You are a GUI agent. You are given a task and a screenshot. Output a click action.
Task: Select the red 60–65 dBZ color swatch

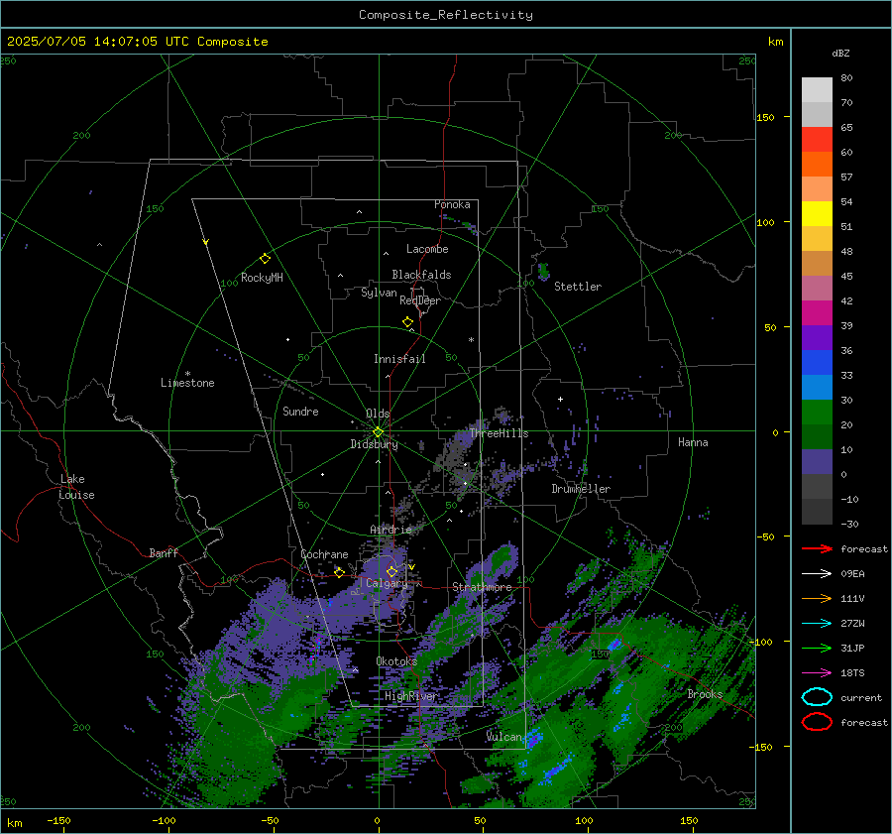[x=817, y=140]
